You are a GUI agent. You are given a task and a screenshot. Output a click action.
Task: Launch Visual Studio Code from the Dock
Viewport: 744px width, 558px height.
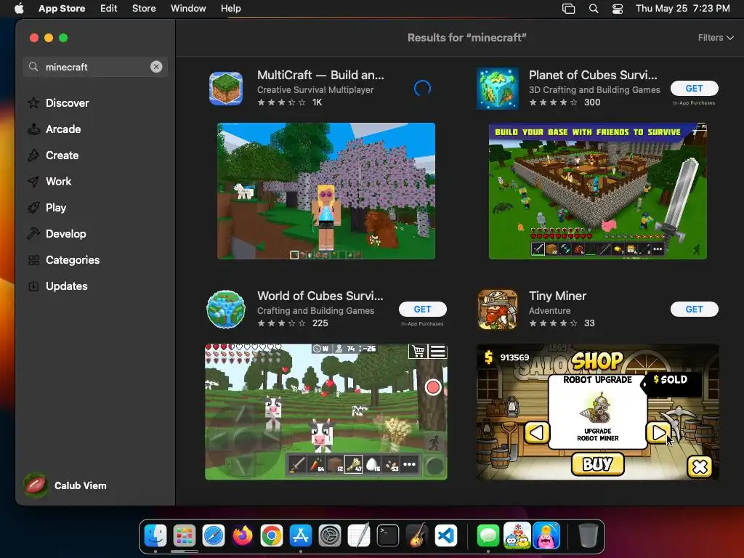pyautogui.click(x=446, y=536)
